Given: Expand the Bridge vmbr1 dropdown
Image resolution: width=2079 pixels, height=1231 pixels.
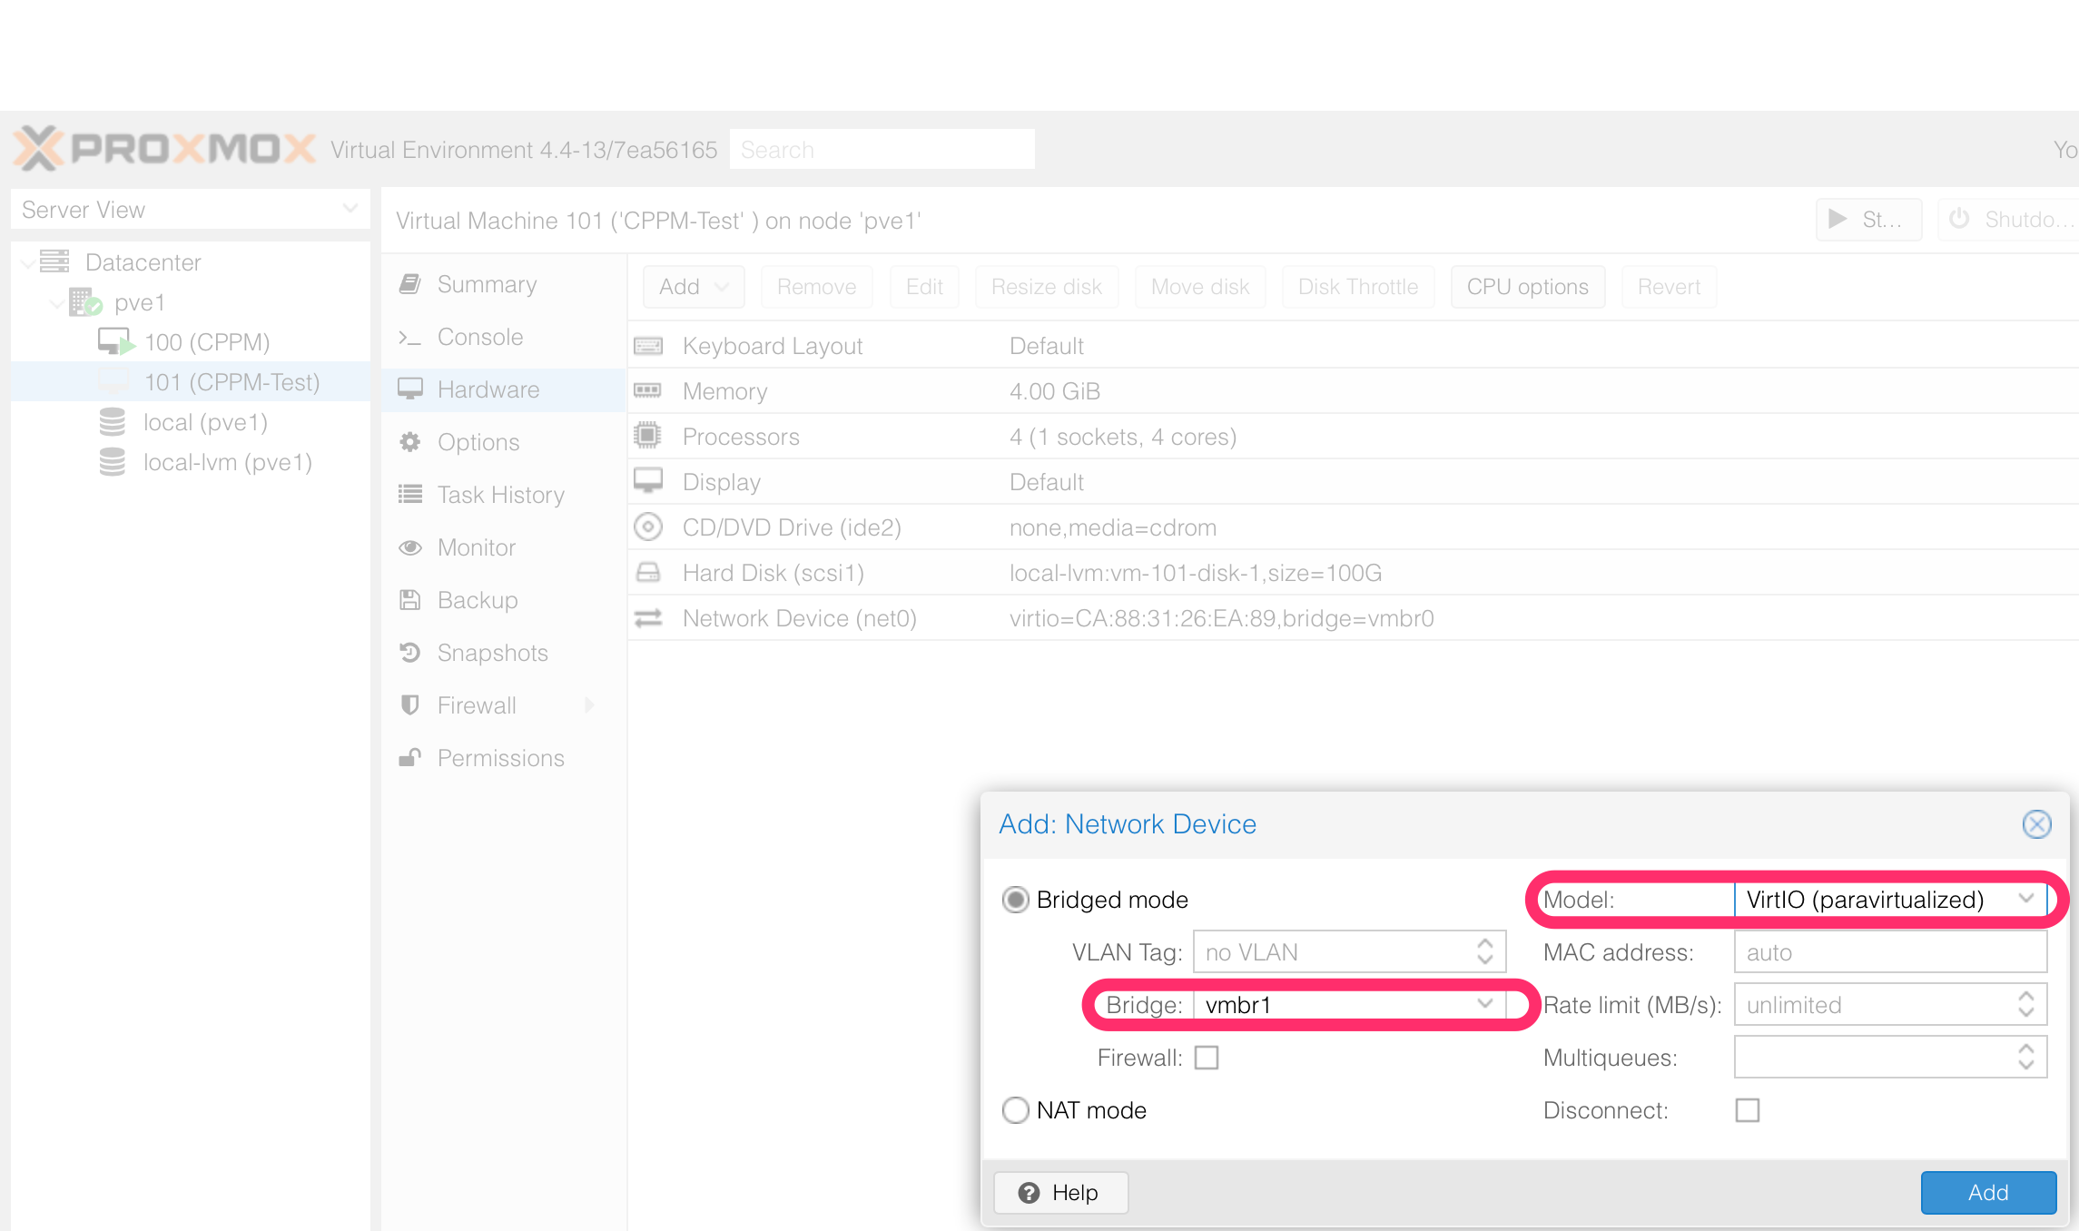Looking at the screenshot, I should (x=1484, y=1004).
